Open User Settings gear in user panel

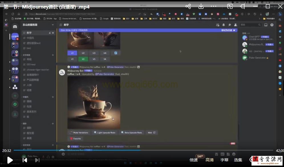[x=53, y=157]
